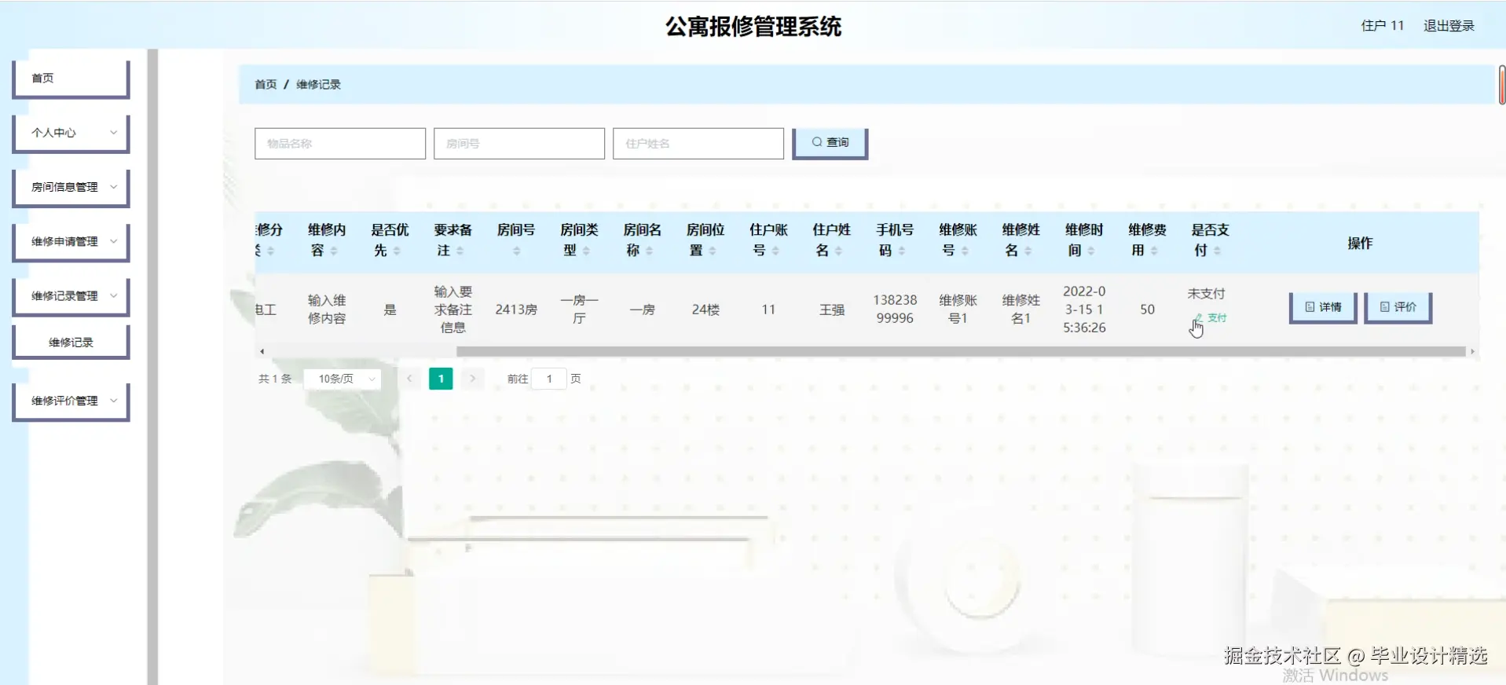Collapse the 维修记录管理 sidebar menu
Screen dimensions: 1506x685
click(71, 295)
